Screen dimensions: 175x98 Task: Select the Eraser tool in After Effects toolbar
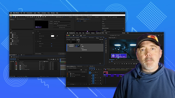41,17
